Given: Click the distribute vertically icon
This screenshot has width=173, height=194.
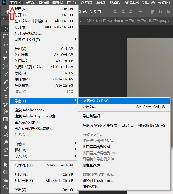Looking at the screenshot, I should pos(140,12).
